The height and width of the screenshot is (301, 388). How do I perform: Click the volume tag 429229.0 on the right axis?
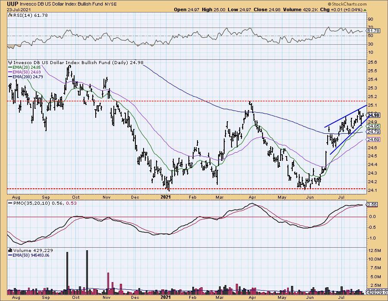click(377, 292)
